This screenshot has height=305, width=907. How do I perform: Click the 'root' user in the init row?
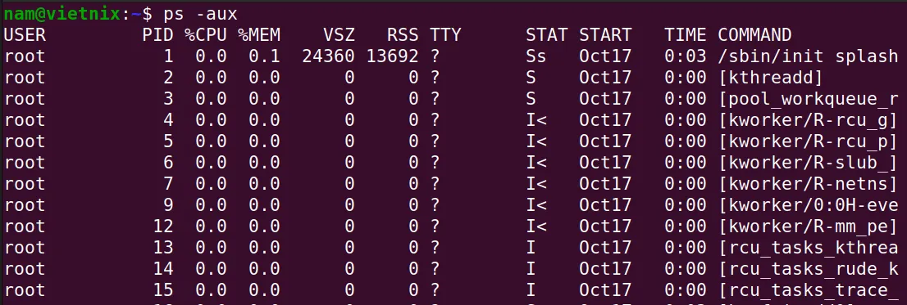click(x=25, y=56)
